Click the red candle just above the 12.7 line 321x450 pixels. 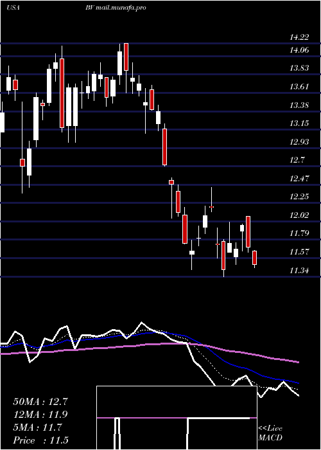pyautogui.click(x=165, y=147)
